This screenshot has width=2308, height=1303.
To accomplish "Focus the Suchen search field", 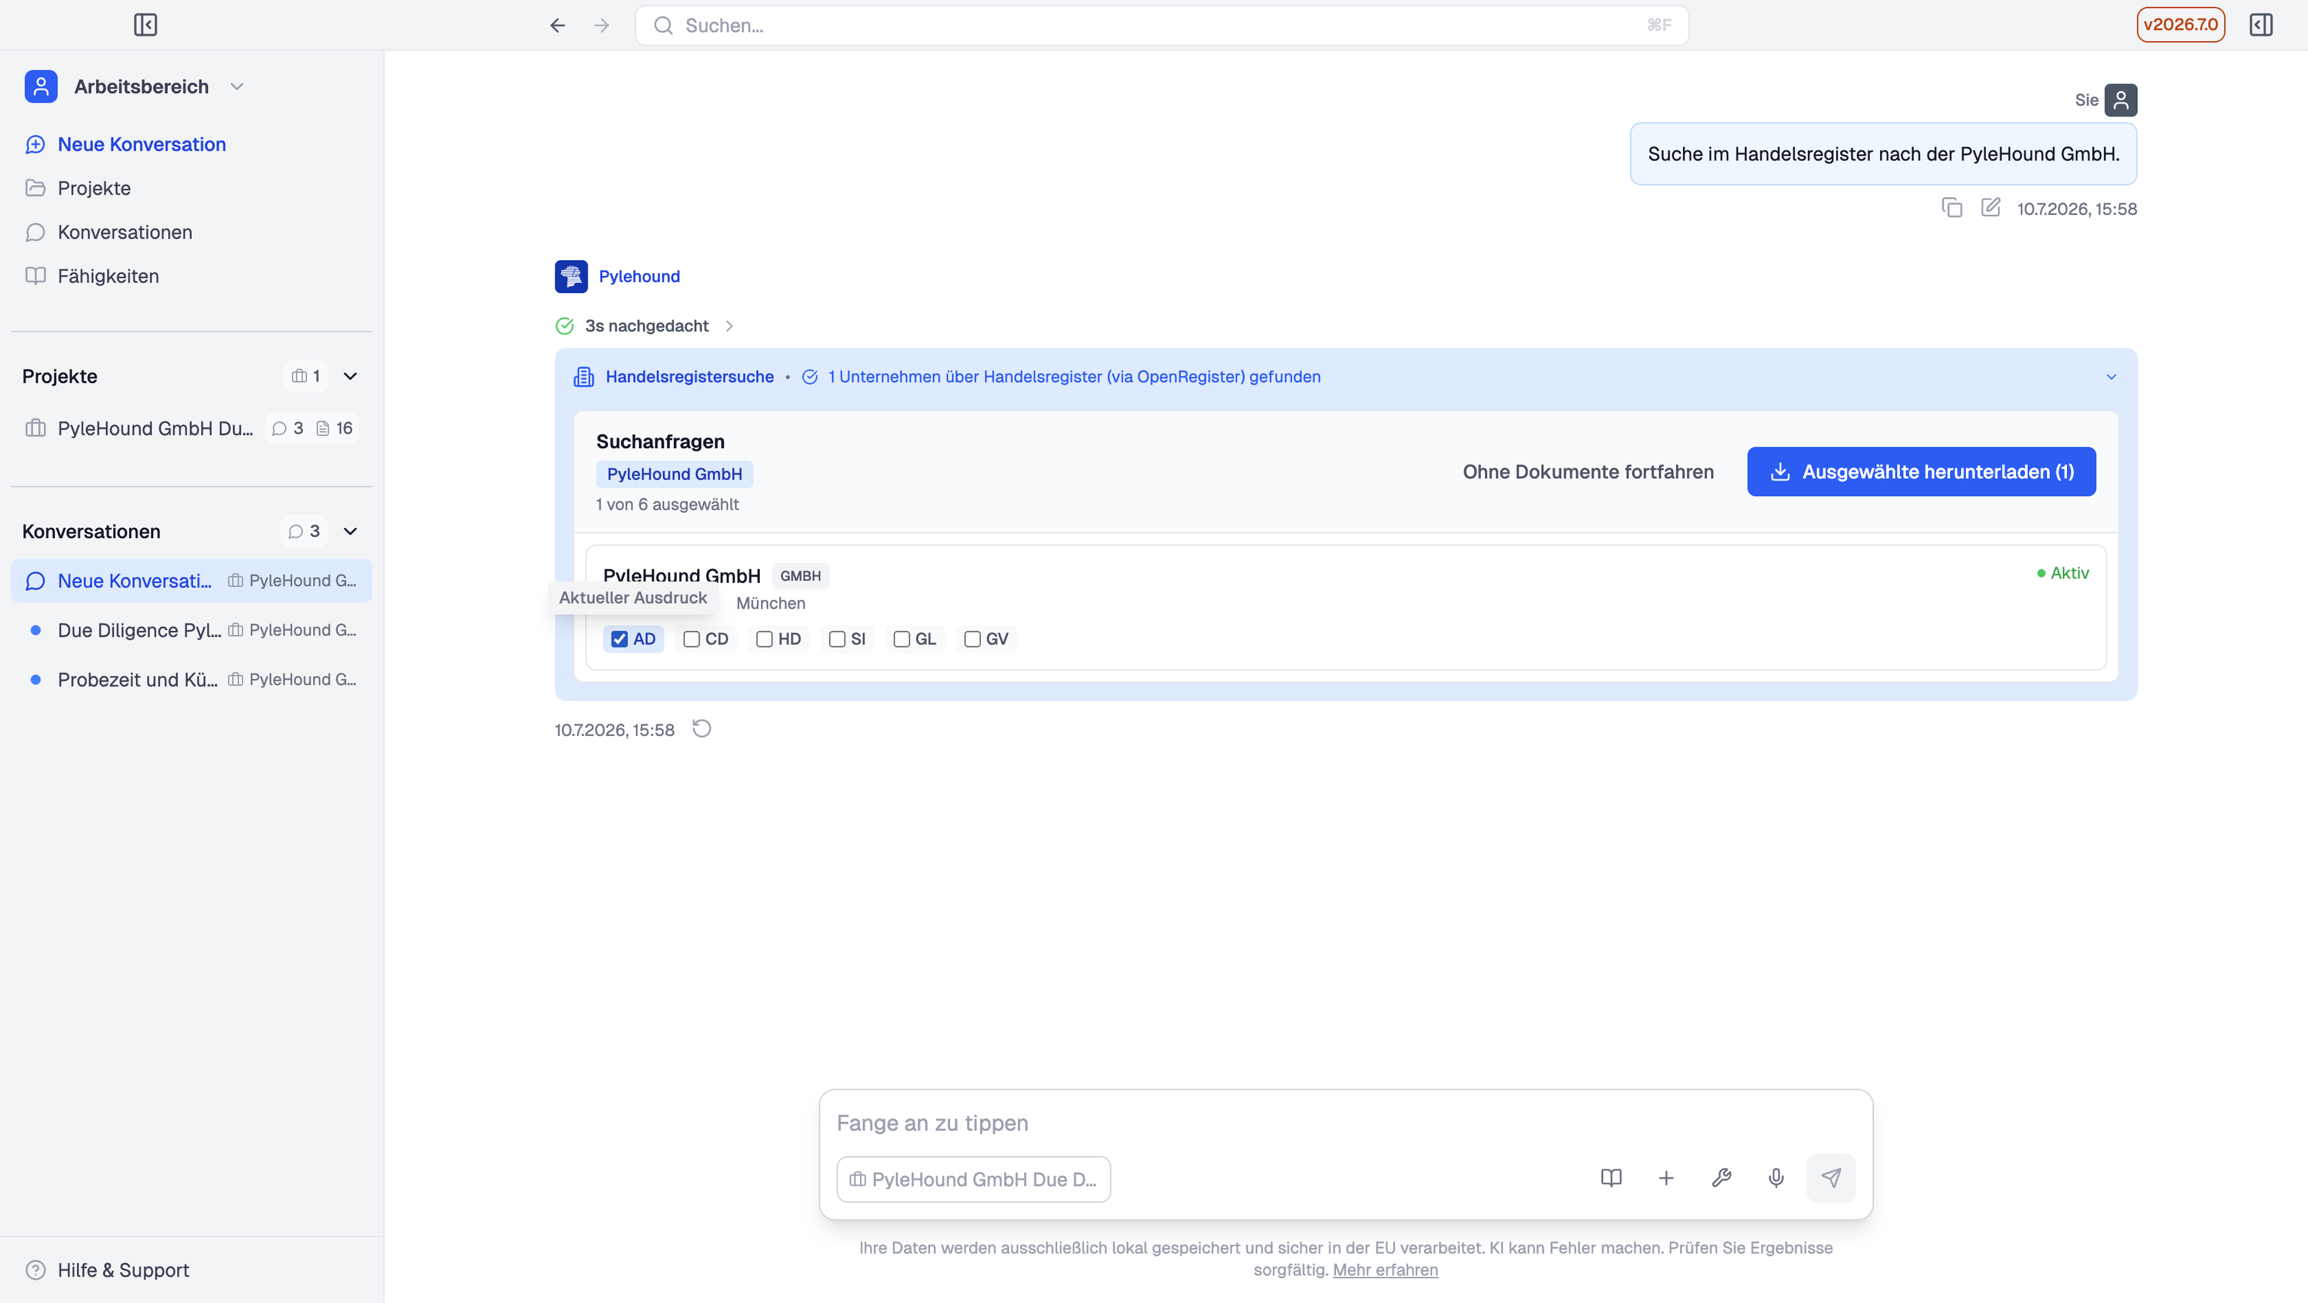I will coord(1162,25).
